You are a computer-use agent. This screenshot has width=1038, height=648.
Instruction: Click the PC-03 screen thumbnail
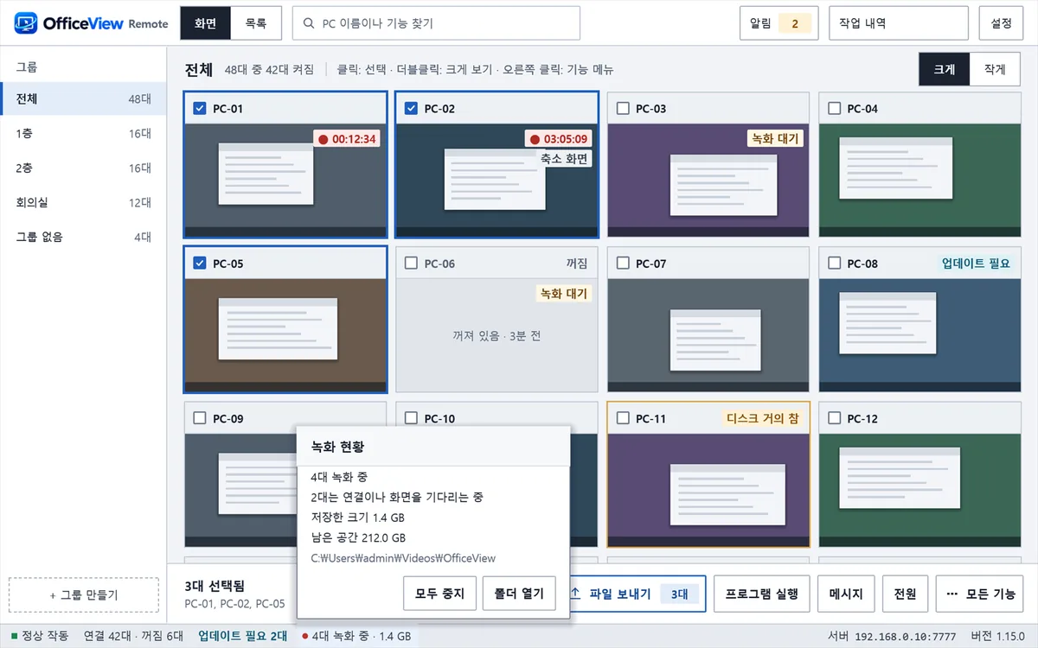(x=708, y=181)
